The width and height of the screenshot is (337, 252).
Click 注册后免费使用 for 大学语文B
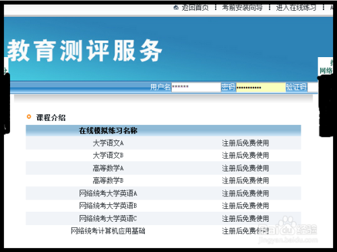(x=245, y=155)
